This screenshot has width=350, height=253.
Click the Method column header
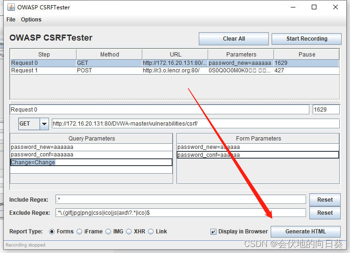pyautogui.click(x=109, y=55)
